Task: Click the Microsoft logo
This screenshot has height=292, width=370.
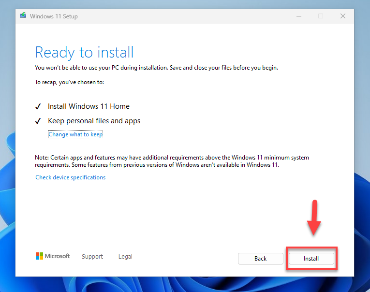Action: pyautogui.click(x=53, y=256)
